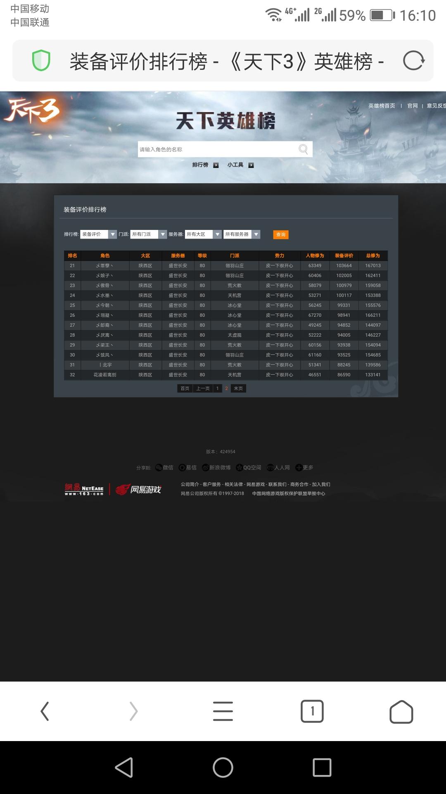Click the 网易游戏 logo
The height and width of the screenshot is (794, 446).
pyautogui.click(x=138, y=490)
